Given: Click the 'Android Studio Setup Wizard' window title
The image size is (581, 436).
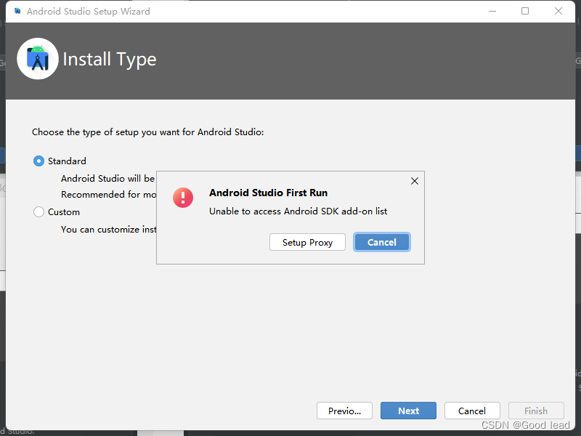Looking at the screenshot, I should coord(89,12).
